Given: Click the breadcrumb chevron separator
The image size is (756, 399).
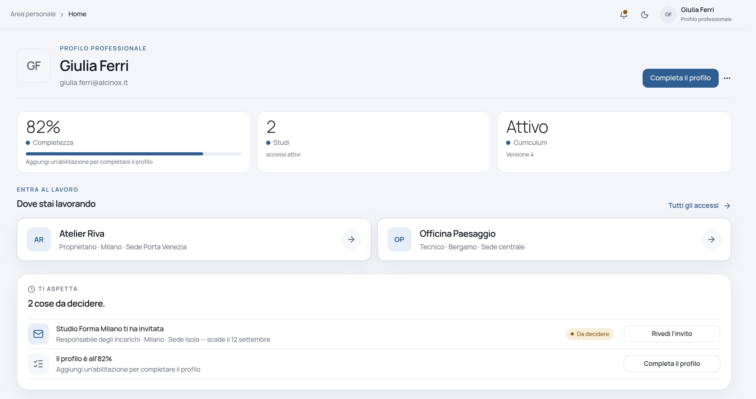Looking at the screenshot, I should pyautogui.click(x=62, y=14).
